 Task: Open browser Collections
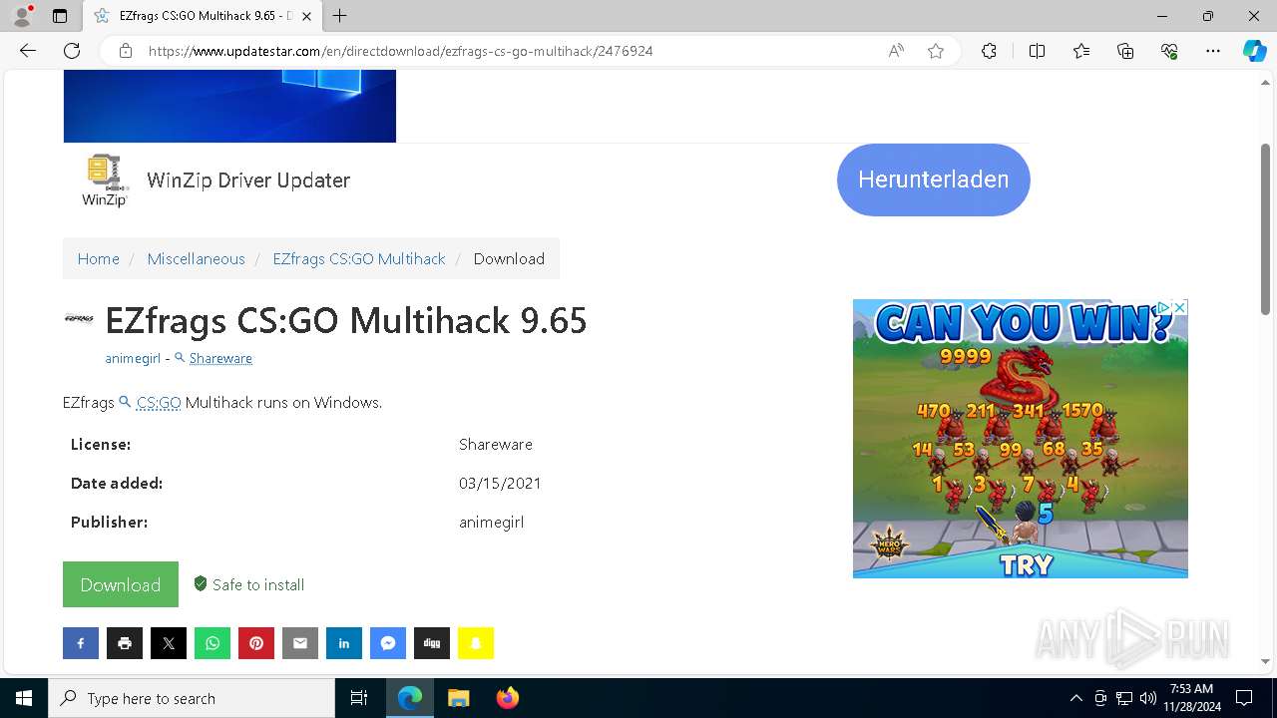[1125, 51]
